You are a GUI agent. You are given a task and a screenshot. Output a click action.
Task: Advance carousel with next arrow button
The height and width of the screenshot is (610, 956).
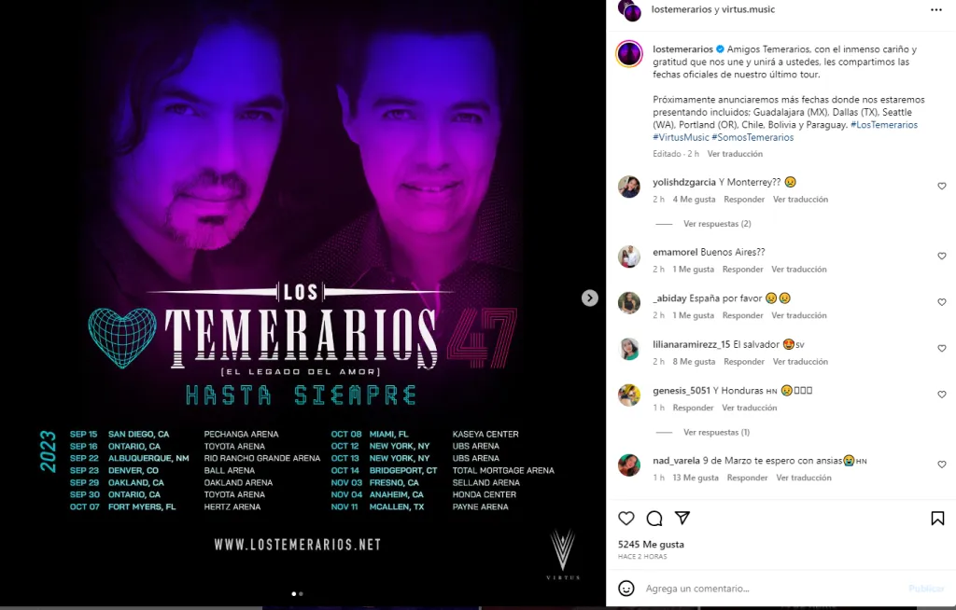tap(590, 298)
